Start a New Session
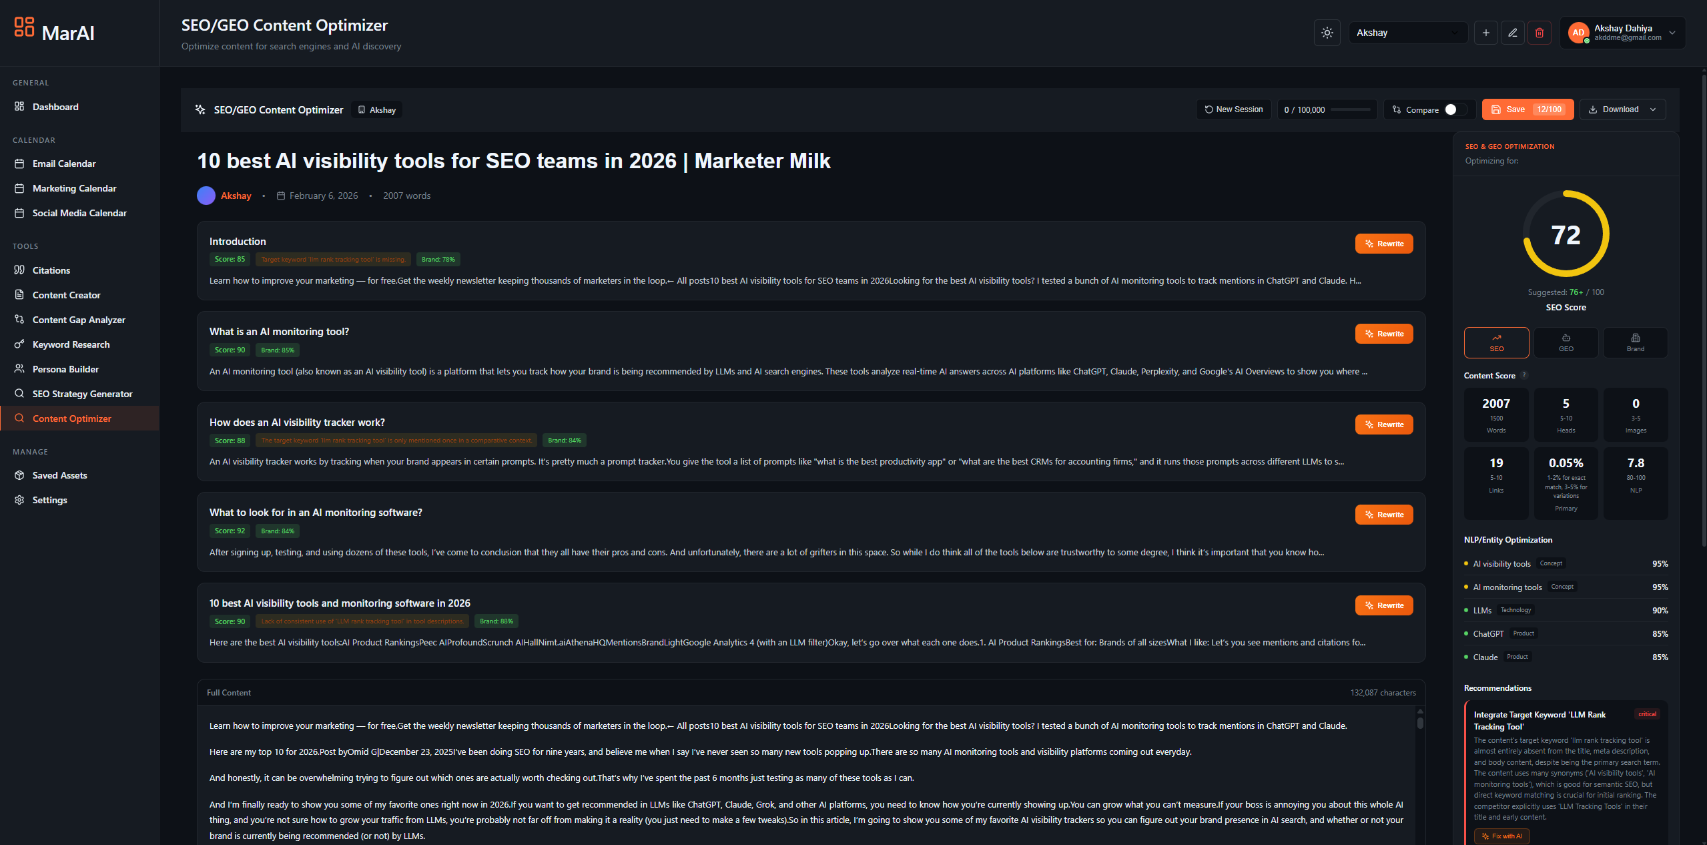This screenshot has width=1707, height=845. (1233, 109)
